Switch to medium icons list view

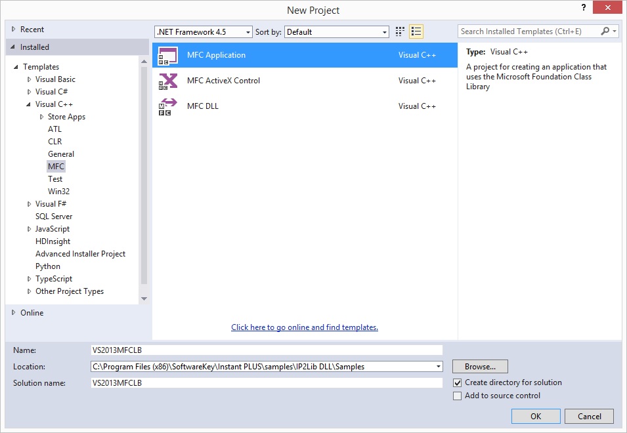click(x=416, y=31)
